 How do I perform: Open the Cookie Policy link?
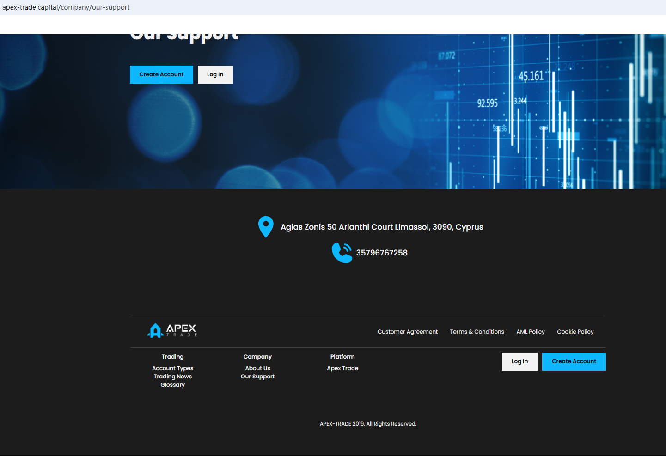tap(575, 332)
